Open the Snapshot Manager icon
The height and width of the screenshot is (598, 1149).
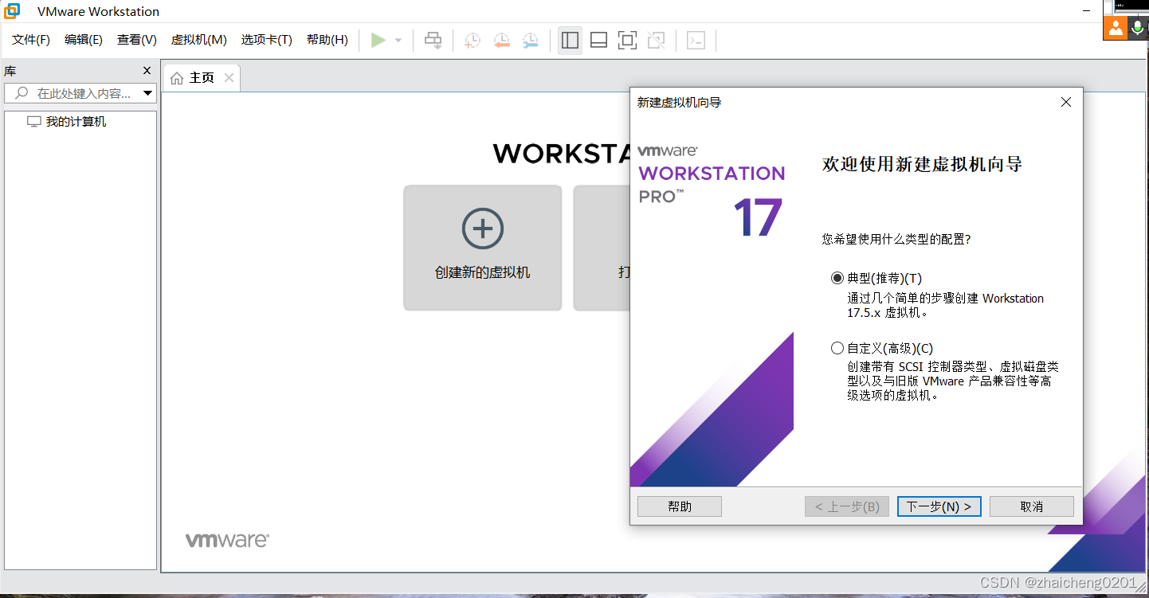pos(530,40)
